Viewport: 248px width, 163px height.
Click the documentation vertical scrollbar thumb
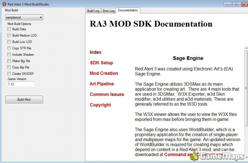pos(246,88)
